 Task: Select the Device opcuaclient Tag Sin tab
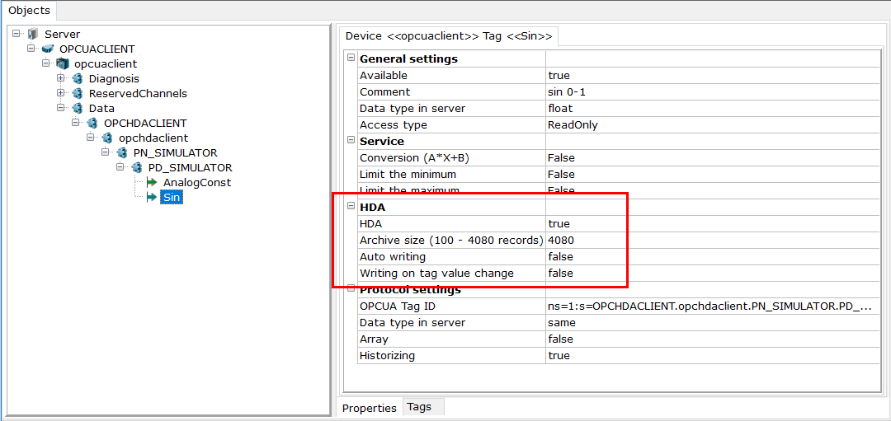pyautogui.click(x=449, y=35)
